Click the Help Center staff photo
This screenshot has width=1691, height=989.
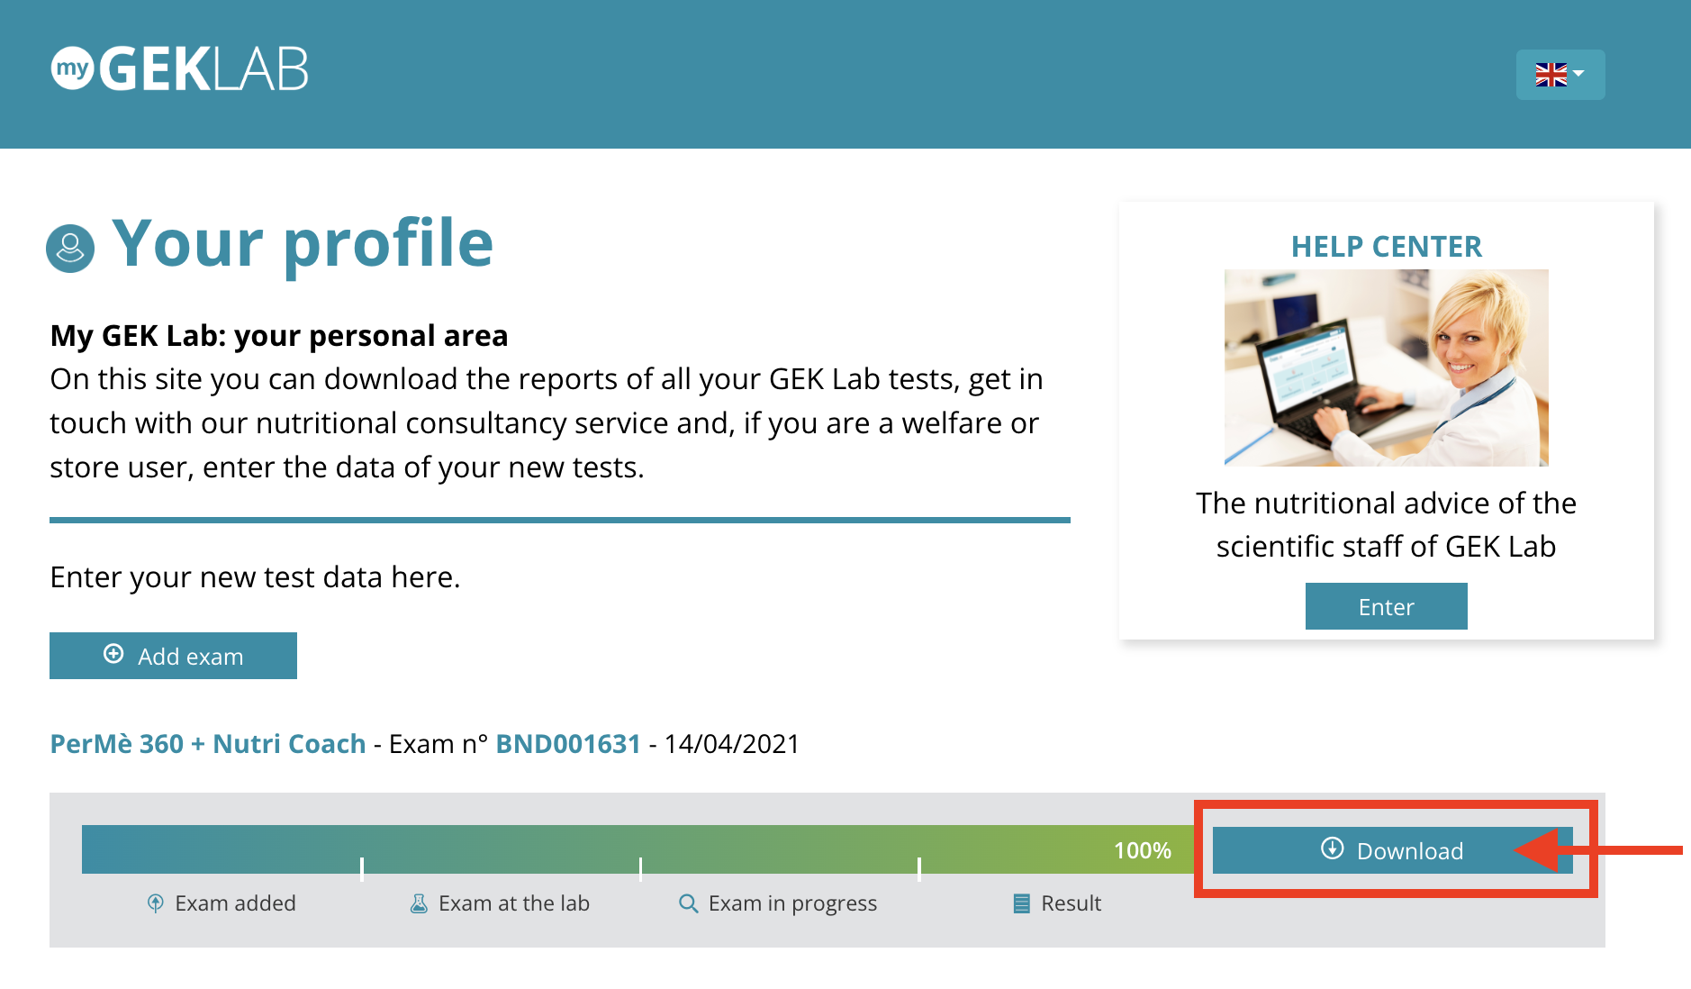click(1386, 367)
